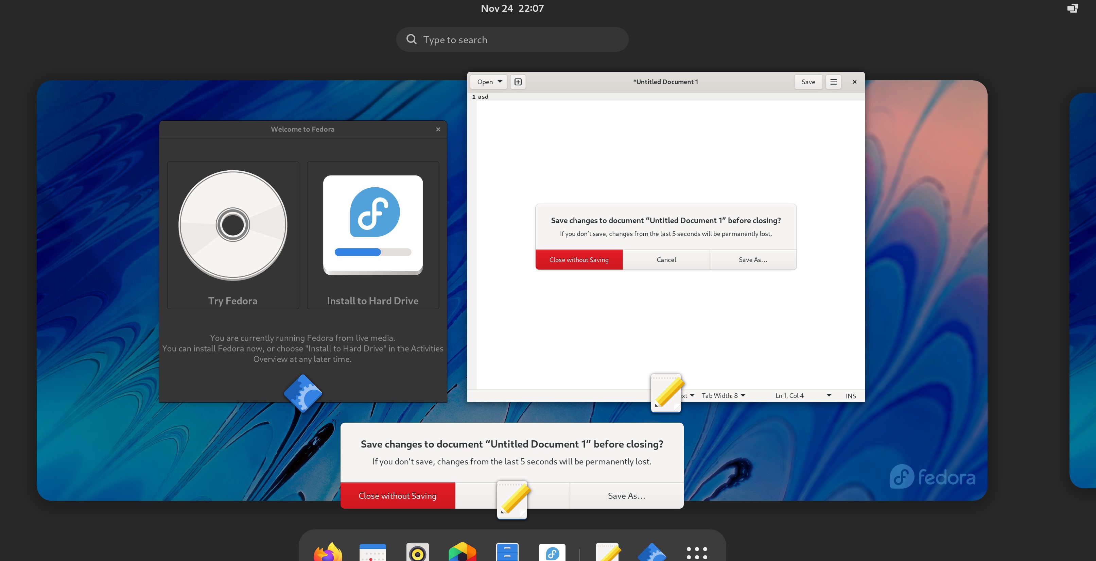Open the Nov 24 clock menu
This screenshot has width=1096, height=561.
click(512, 8)
